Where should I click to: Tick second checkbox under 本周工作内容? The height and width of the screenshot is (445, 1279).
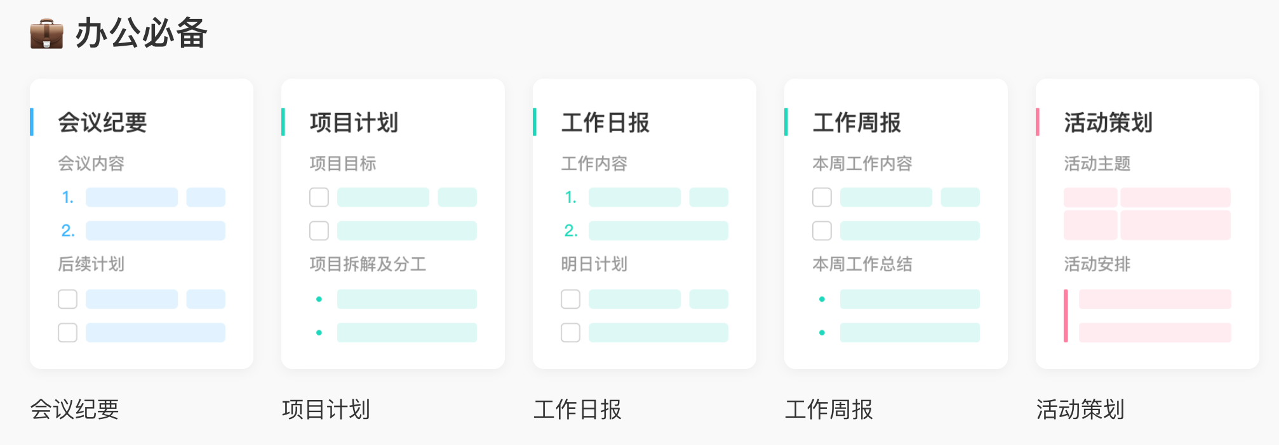point(822,231)
